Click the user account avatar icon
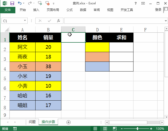This screenshot has height=131, width=168. (165, 10)
